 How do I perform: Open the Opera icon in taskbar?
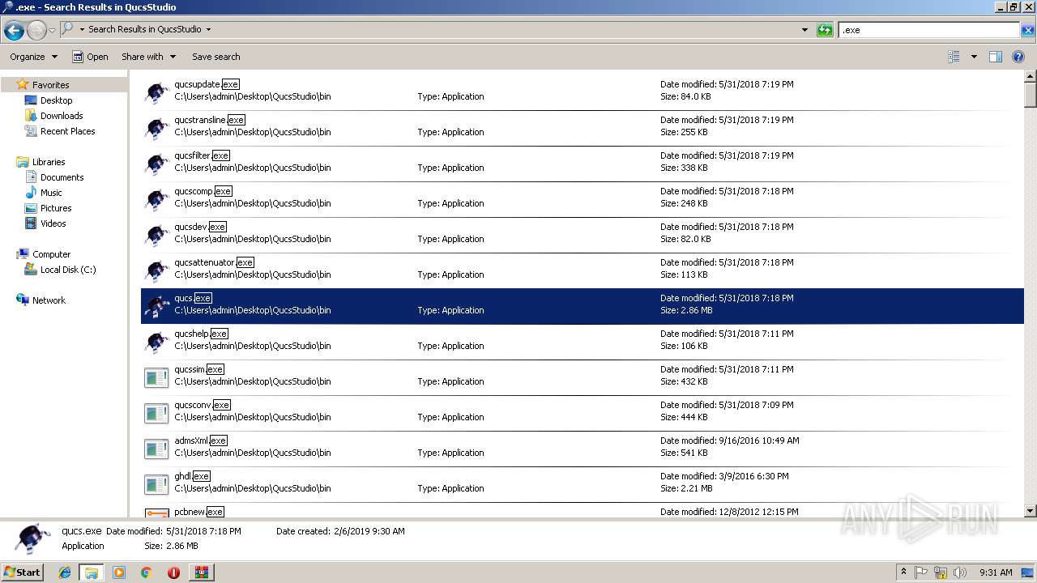(x=173, y=572)
